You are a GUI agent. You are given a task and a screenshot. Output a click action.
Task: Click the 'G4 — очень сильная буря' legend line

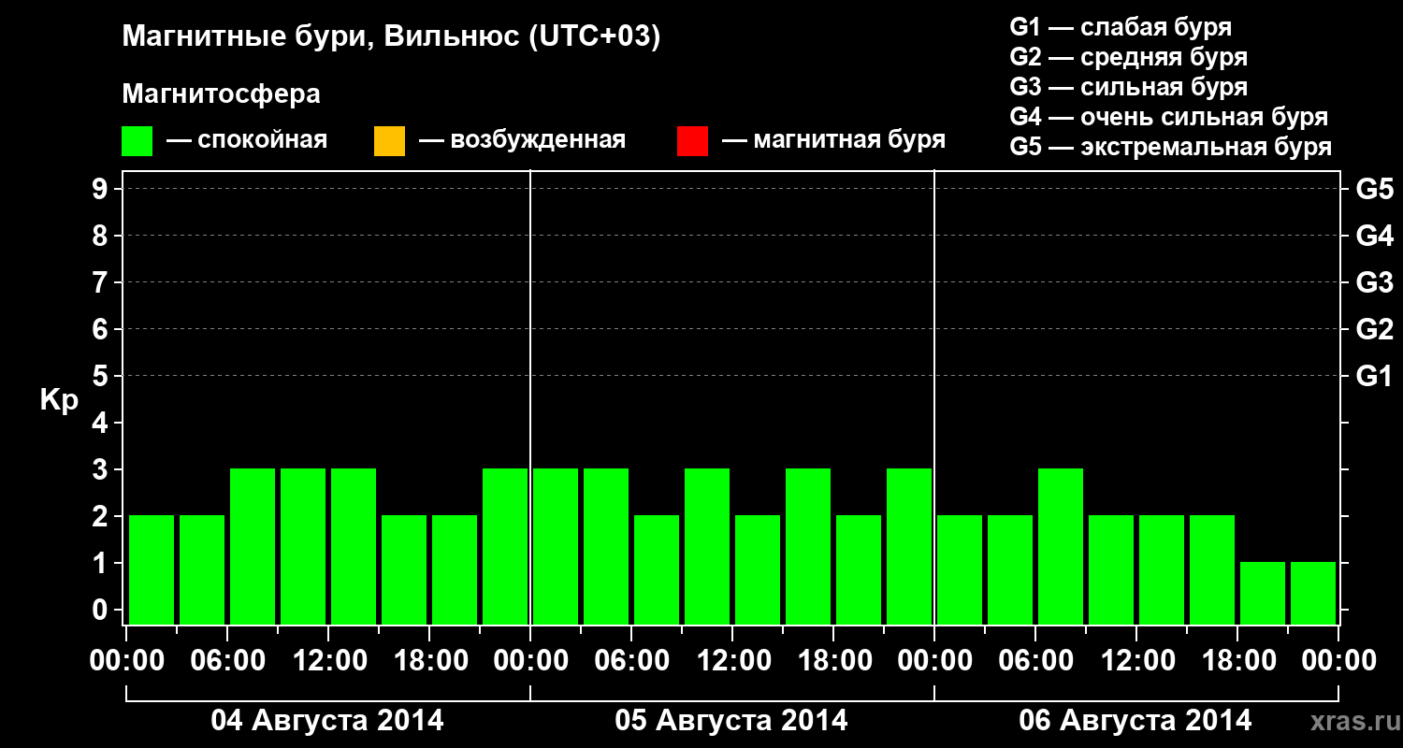pos(1168,117)
